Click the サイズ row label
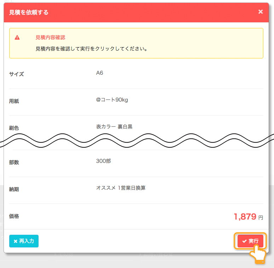274x268 pixels. point(16,74)
